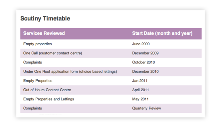Viewport: 221px width, 128px height.
Task: Select the April 2011 date cell
Action: coord(140,90)
